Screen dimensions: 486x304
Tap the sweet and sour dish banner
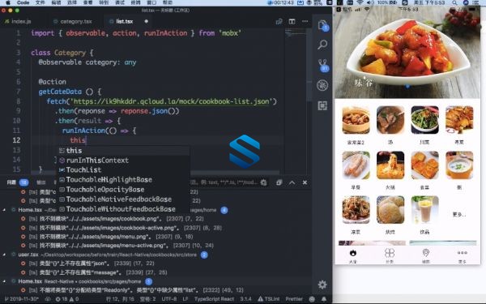point(407,53)
